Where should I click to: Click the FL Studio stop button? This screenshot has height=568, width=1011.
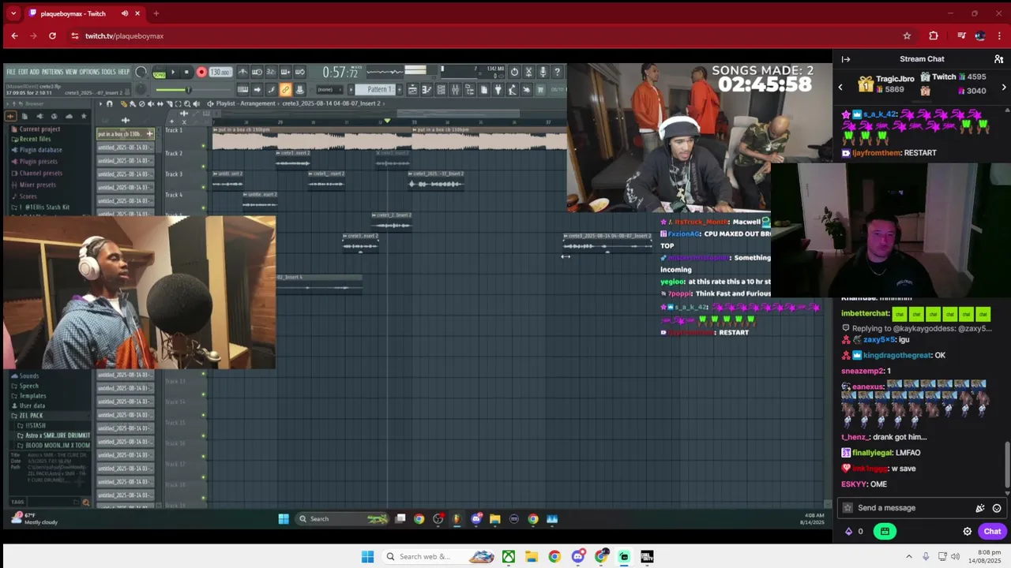(186, 72)
